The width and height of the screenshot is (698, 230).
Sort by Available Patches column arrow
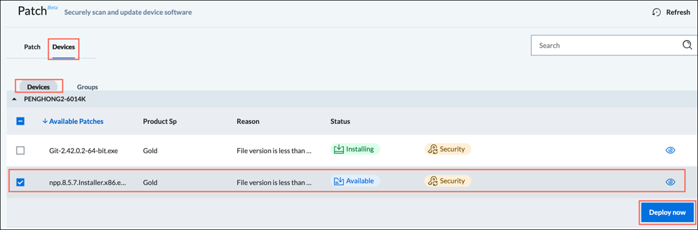pos(45,121)
